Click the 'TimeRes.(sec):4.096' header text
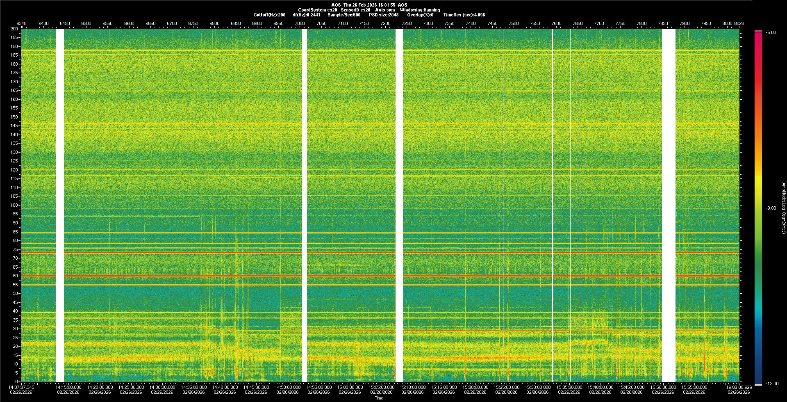This screenshot has height=402, width=787. [x=464, y=15]
